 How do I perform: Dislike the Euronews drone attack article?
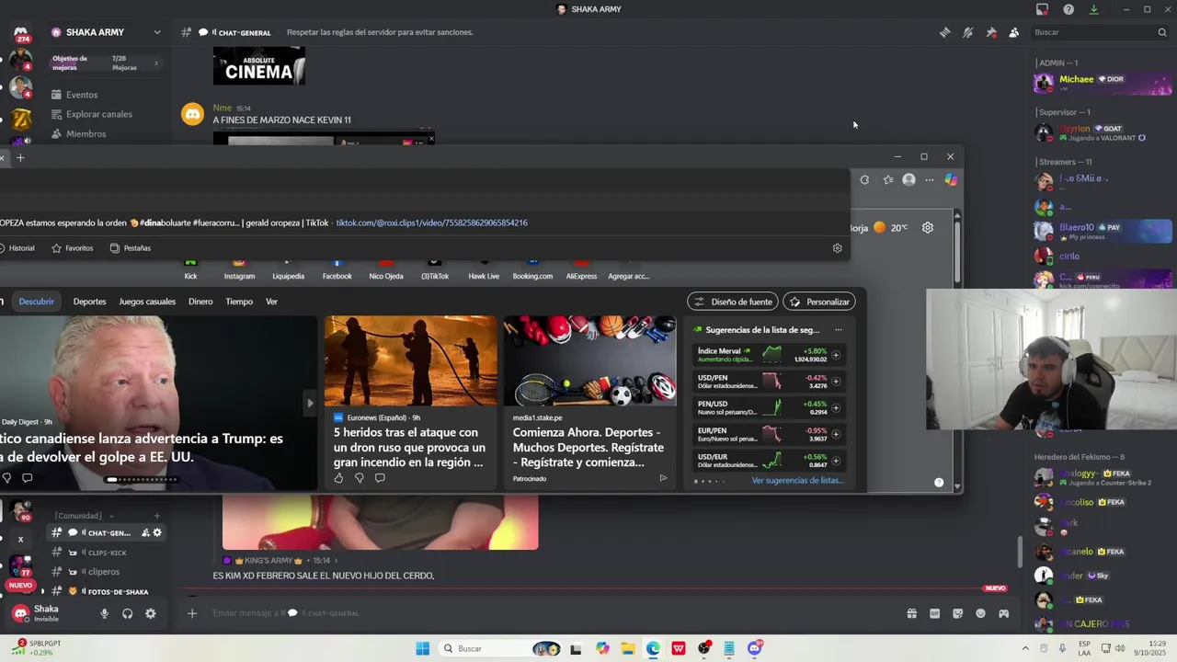(359, 478)
